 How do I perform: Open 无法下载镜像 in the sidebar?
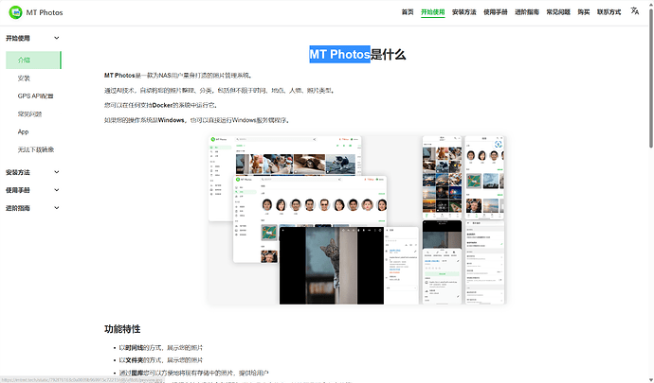pos(36,149)
